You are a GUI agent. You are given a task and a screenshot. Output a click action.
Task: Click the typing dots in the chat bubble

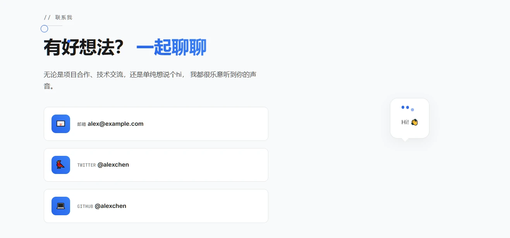point(408,108)
